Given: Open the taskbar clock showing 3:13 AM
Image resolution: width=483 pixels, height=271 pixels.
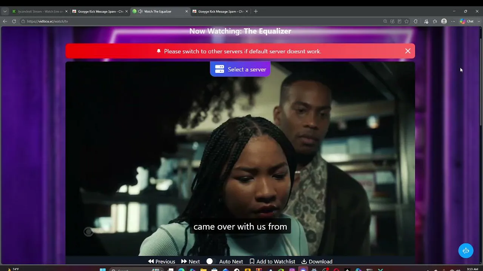Looking at the screenshot, I should tap(472, 269).
